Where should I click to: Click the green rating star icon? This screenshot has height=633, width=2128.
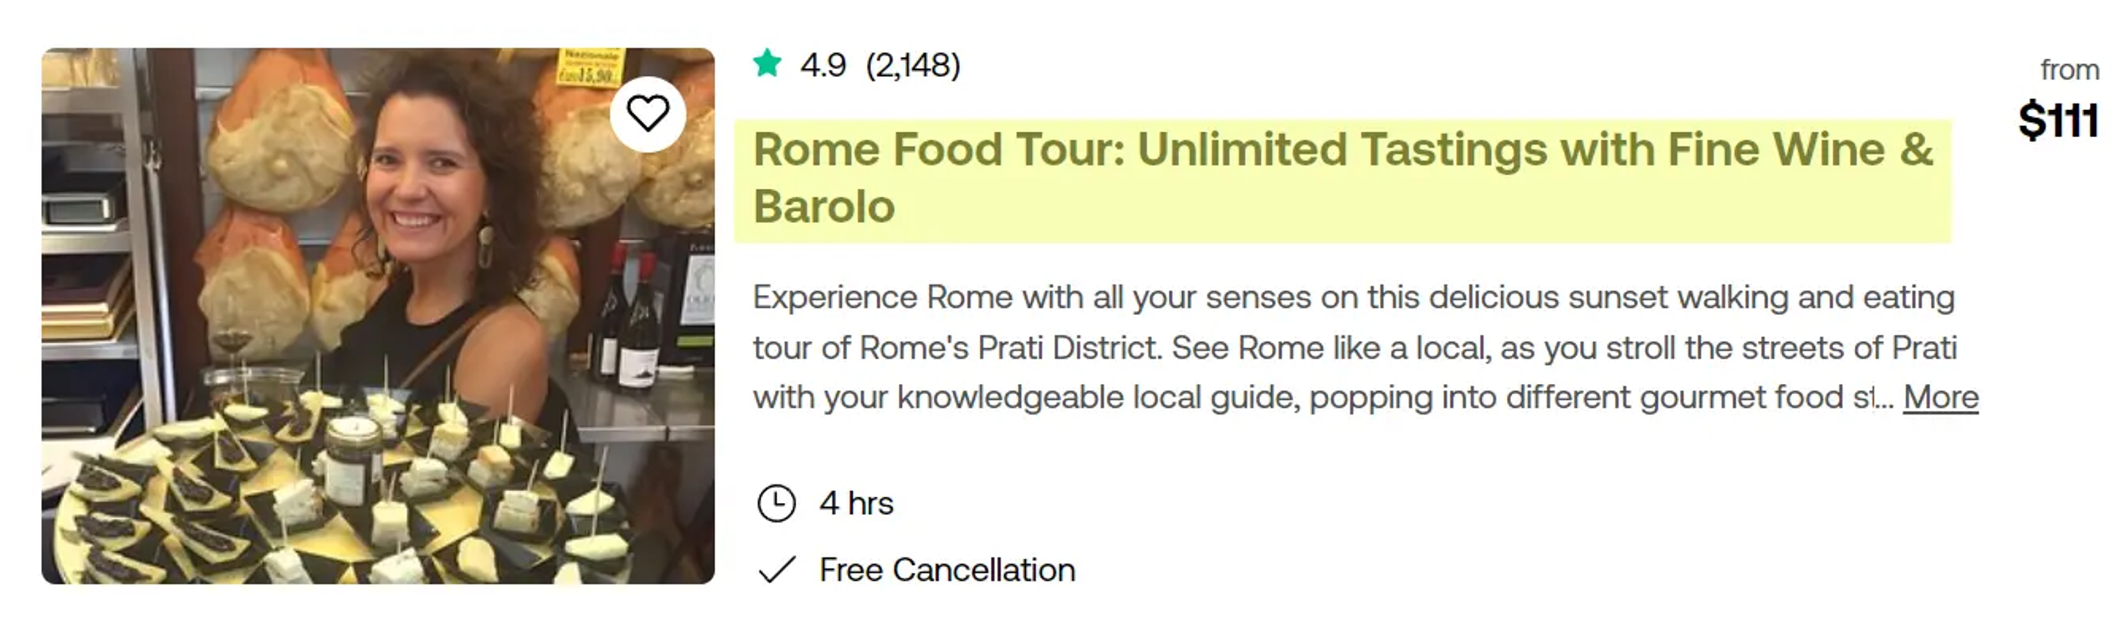pos(768,64)
